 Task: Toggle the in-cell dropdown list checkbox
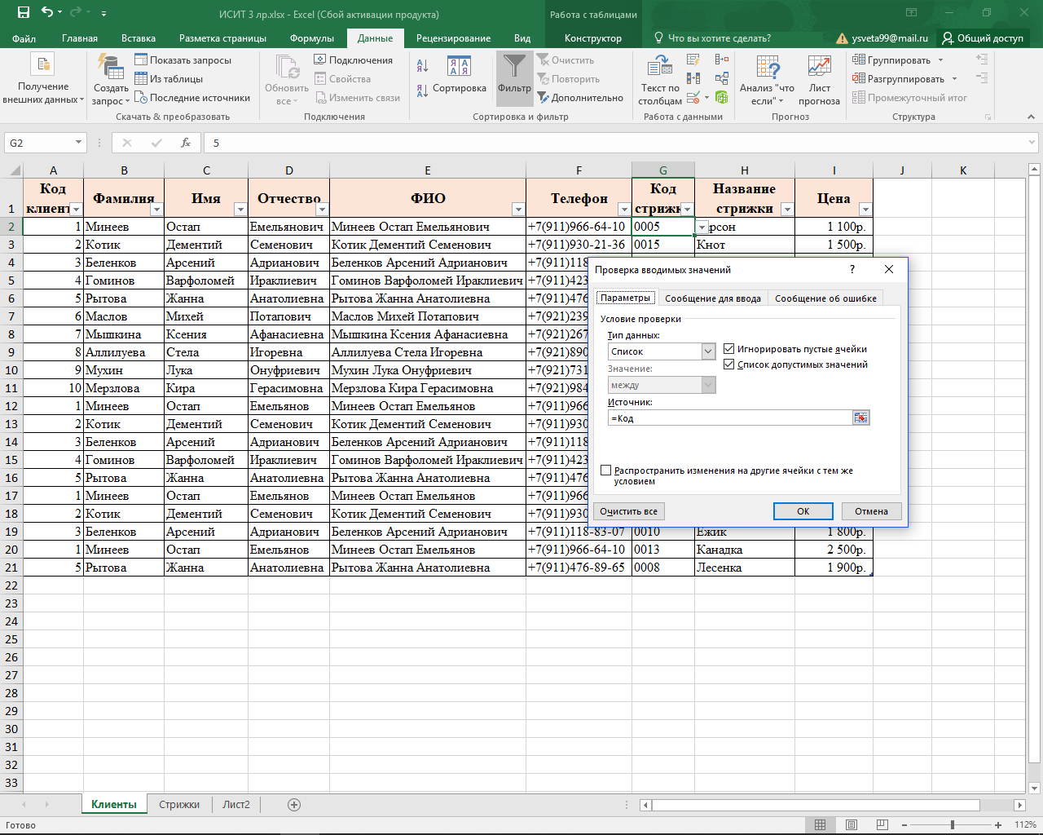click(729, 364)
